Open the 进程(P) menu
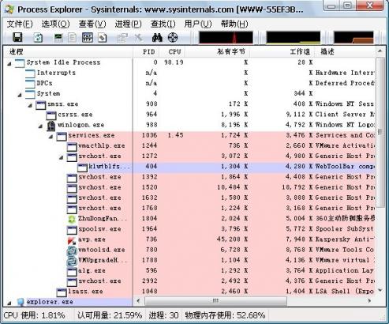 tap(129, 24)
